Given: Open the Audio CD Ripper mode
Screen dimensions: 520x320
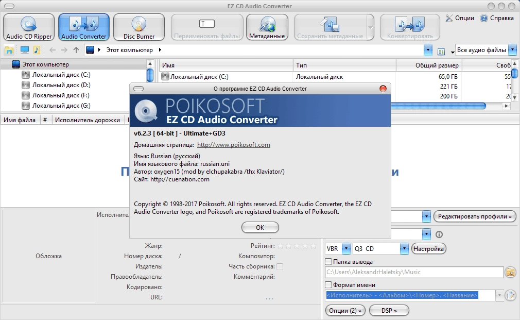Looking at the screenshot, I should (x=29, y=27).
